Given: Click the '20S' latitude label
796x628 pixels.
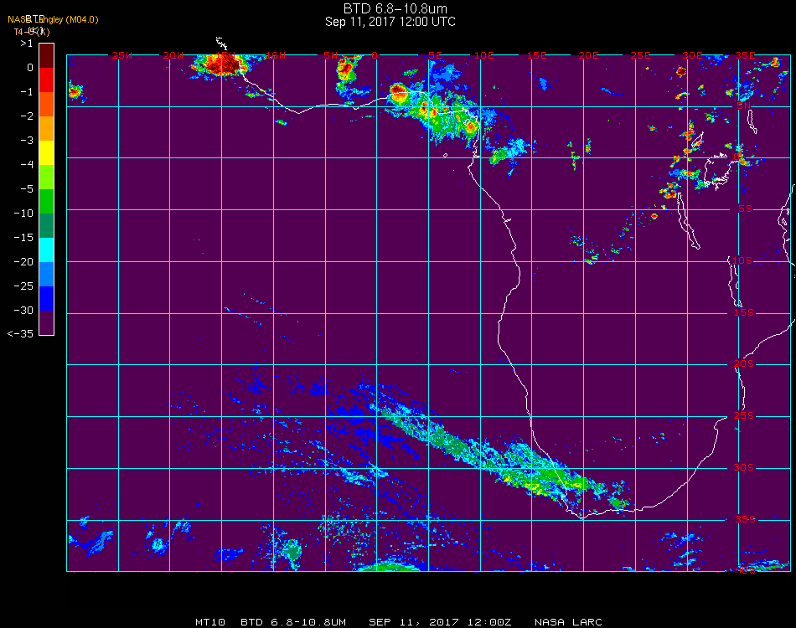Looking at the screenshot, I should (x=744, y=363).
